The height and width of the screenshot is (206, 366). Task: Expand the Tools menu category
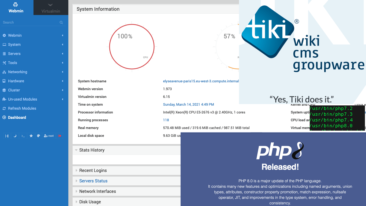(34, 63)
